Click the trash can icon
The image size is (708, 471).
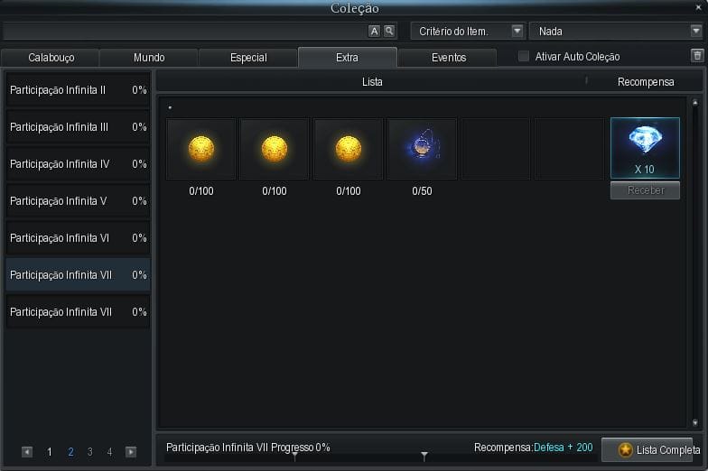(x=696, y=56)
